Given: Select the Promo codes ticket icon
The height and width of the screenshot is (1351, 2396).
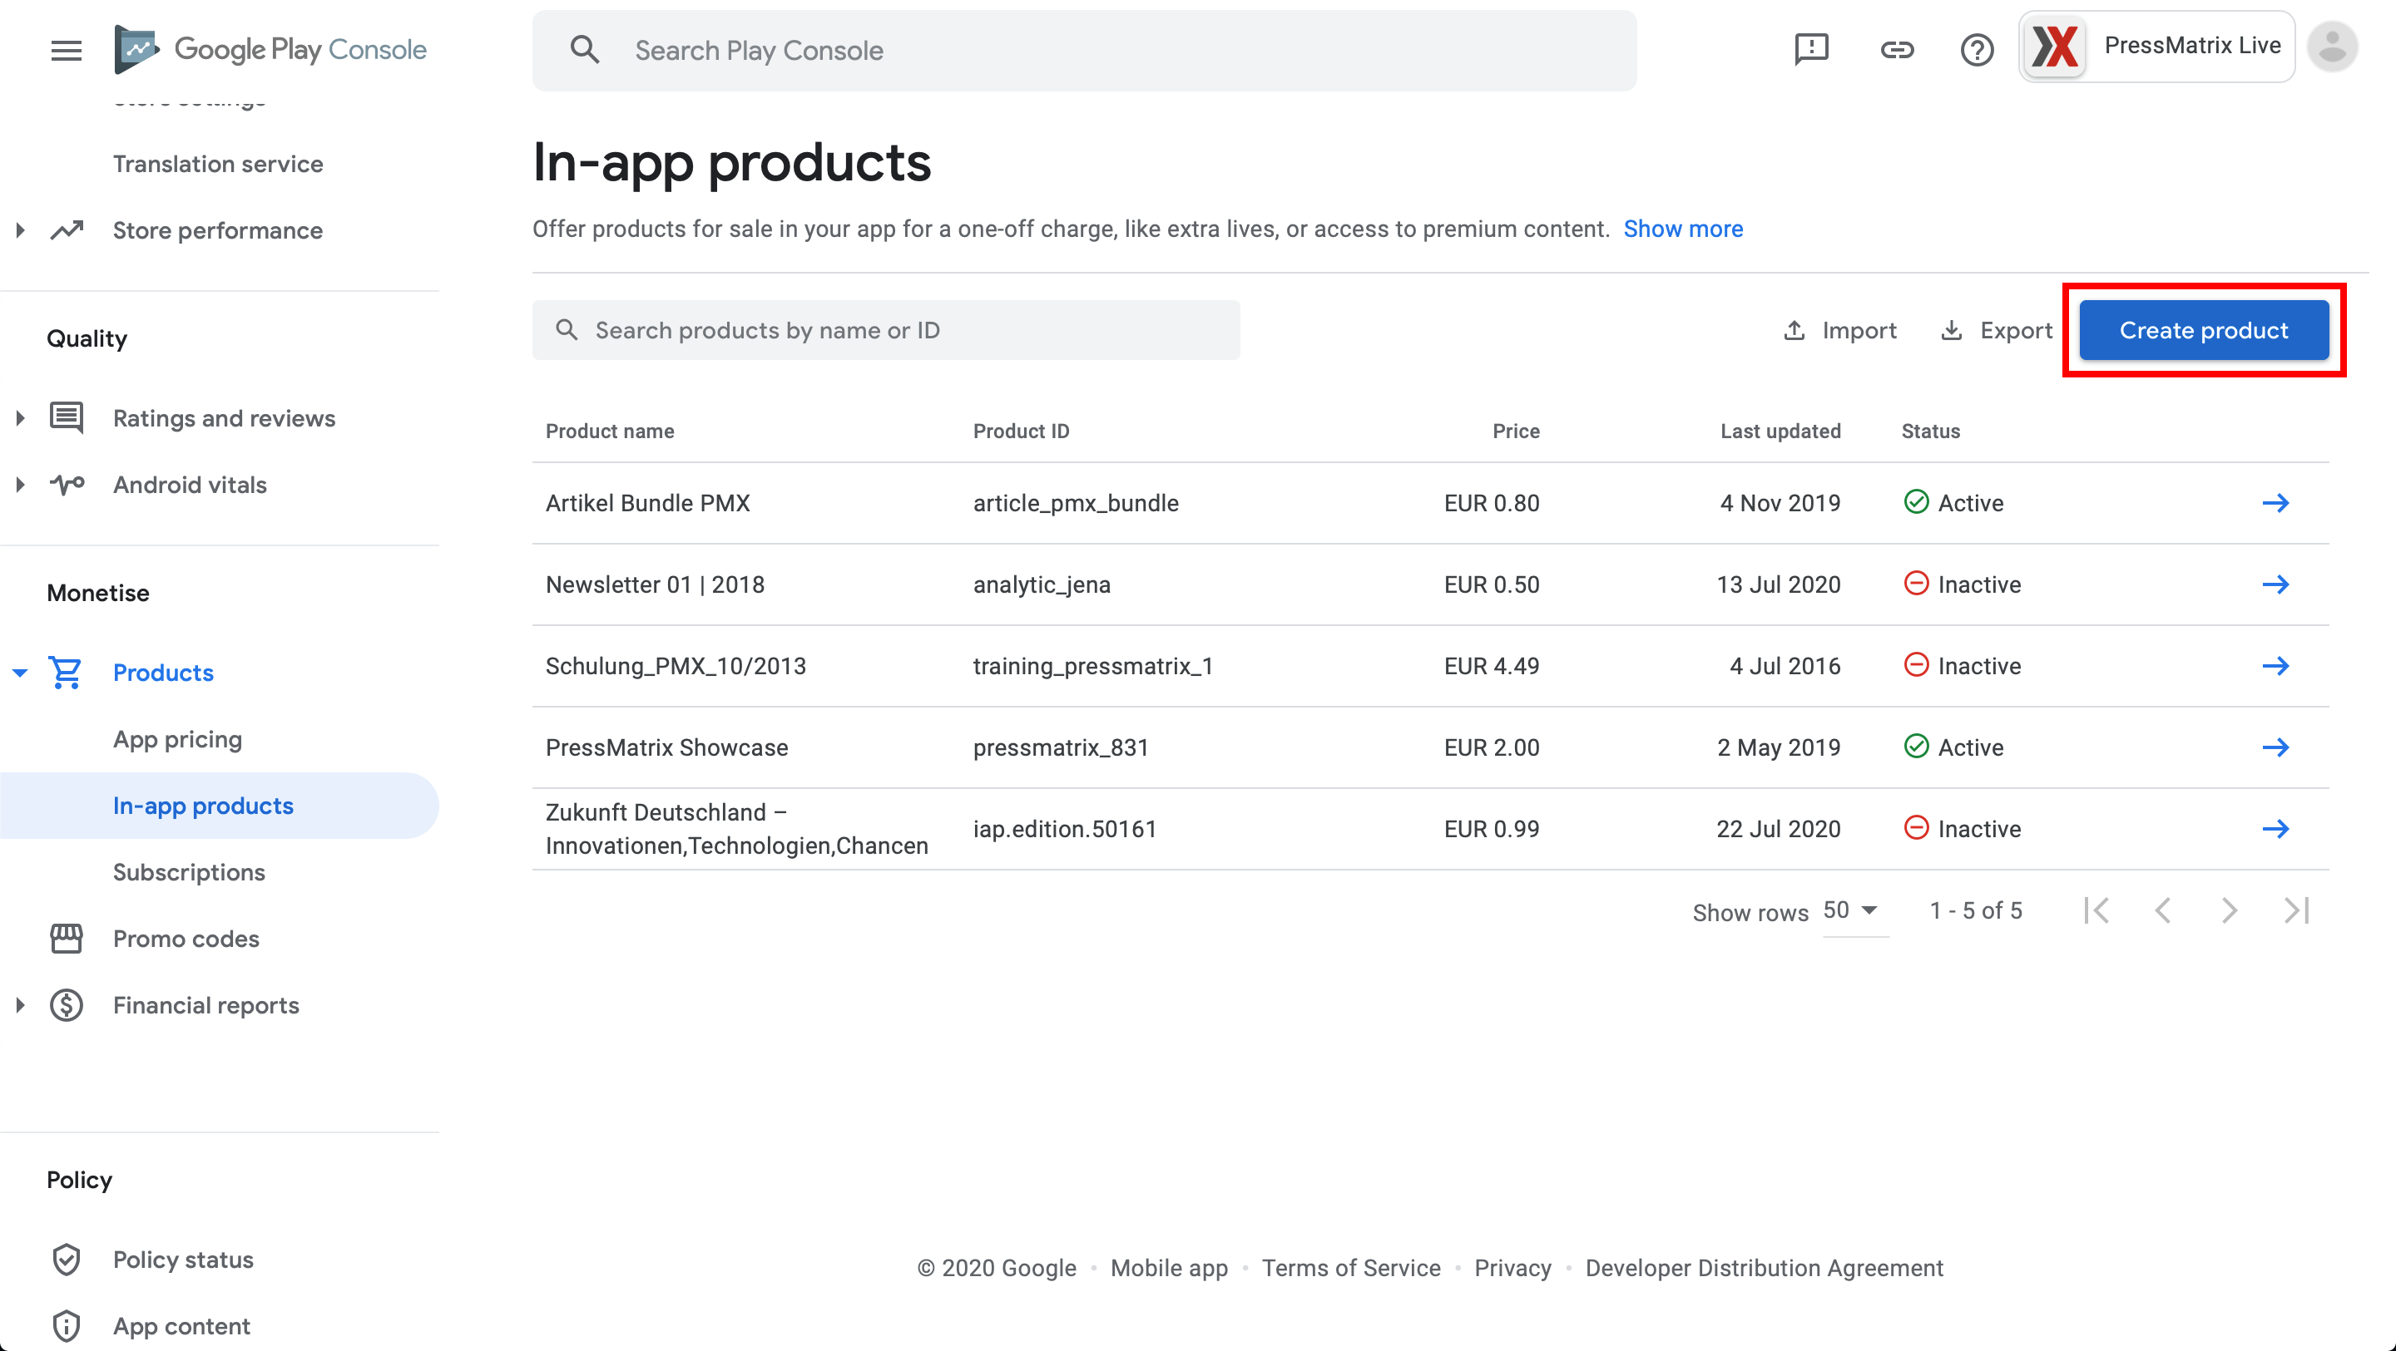Looking at the screenshot, I should point(66,938).
